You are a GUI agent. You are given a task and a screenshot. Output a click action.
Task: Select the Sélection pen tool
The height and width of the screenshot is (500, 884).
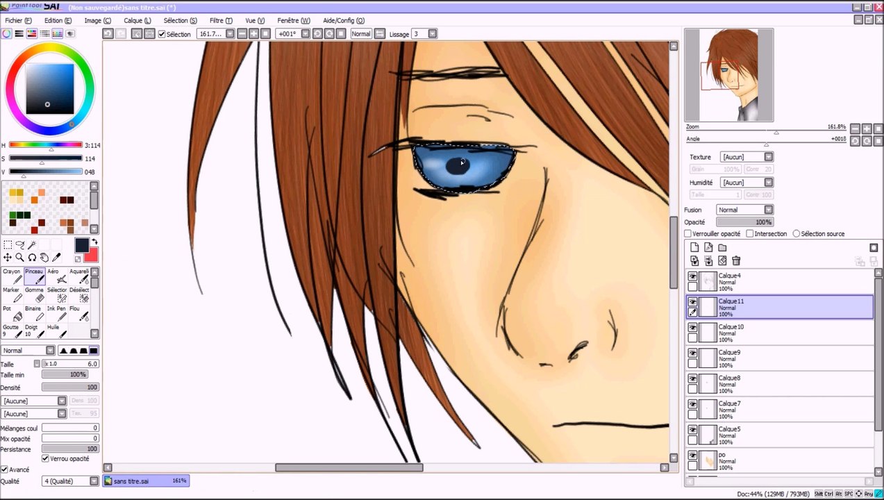[x=57, y=294]
